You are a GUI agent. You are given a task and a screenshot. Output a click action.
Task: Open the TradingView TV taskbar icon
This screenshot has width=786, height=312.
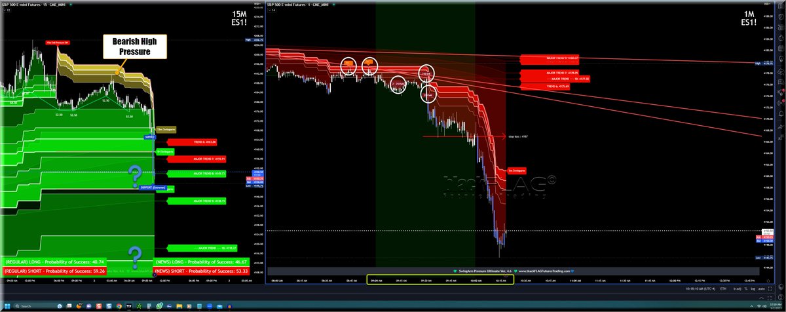coord(129,306)
